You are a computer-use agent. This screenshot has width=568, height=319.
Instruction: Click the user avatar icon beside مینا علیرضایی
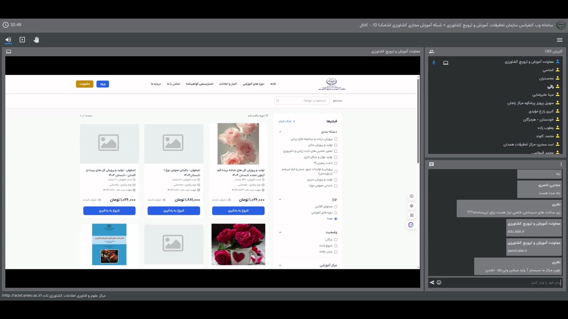(x=558, y=95)
